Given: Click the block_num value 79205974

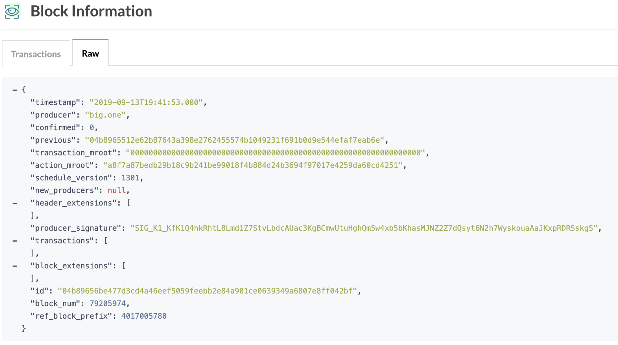Looking at the screenshot, I should click(107, 304).
